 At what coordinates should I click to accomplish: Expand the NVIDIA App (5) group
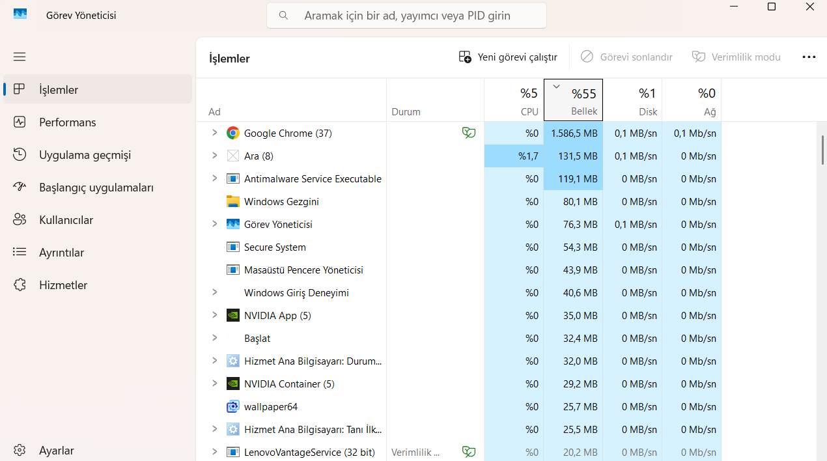(x=214, y=315)
